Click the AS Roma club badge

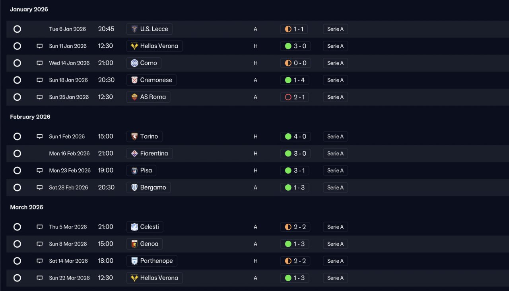[x=134, y=97]
